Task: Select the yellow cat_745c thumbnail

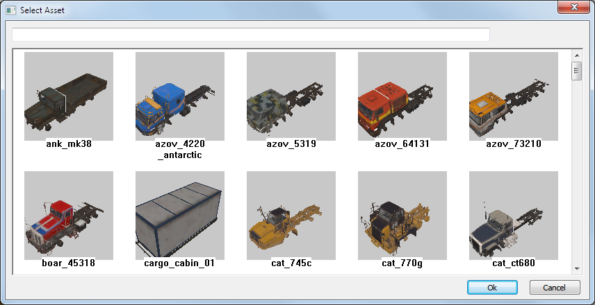Action: (291, 216)
